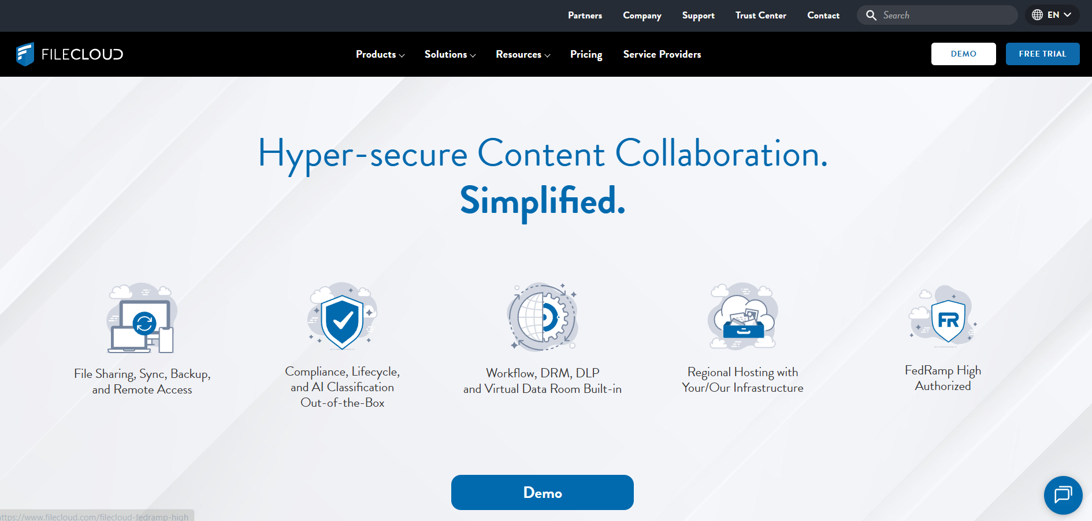
Task: Click 'Workflow, DRM, DLP' text
Action: point(543,373)
